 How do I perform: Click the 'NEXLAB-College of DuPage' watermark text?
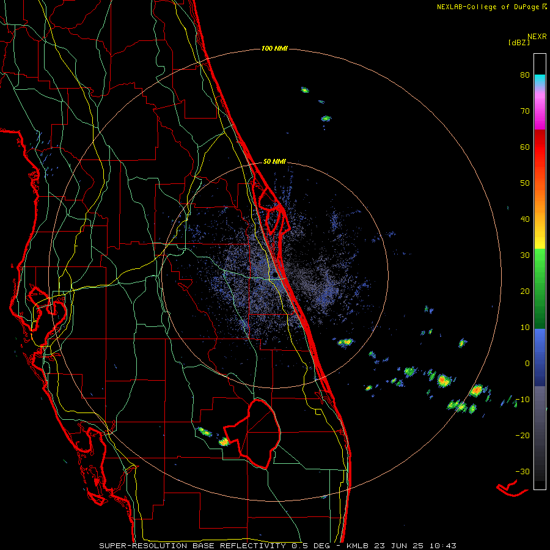click(488, 7)
